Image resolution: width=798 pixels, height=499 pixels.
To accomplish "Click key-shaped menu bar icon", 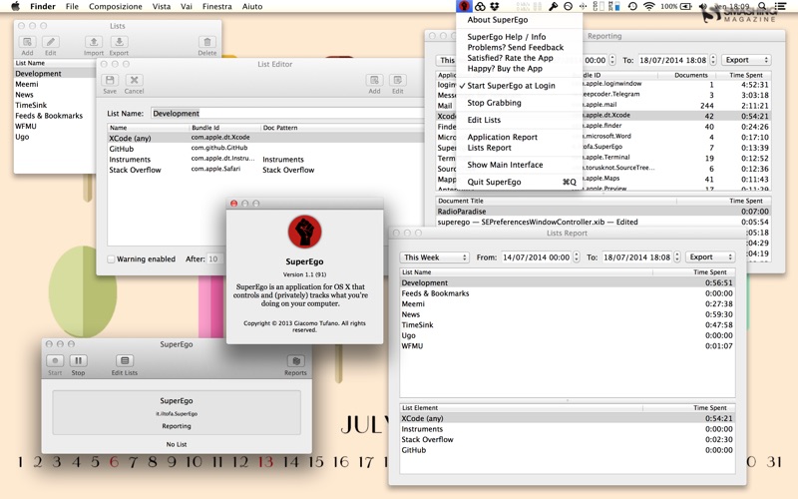I will click(x=554, y=6).
